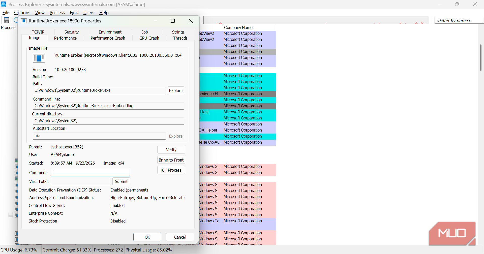484x254 pixels.
Task: Click the main window vertical scrollbar thumb
Action: [481, 57]
